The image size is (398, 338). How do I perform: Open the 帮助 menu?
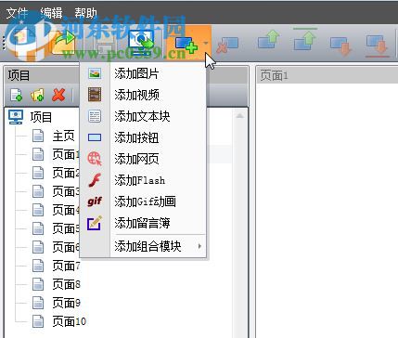[x=85, y=14]
